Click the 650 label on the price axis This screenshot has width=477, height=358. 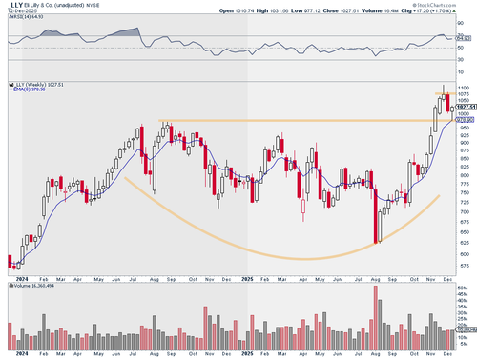click(x=465, y=232)
